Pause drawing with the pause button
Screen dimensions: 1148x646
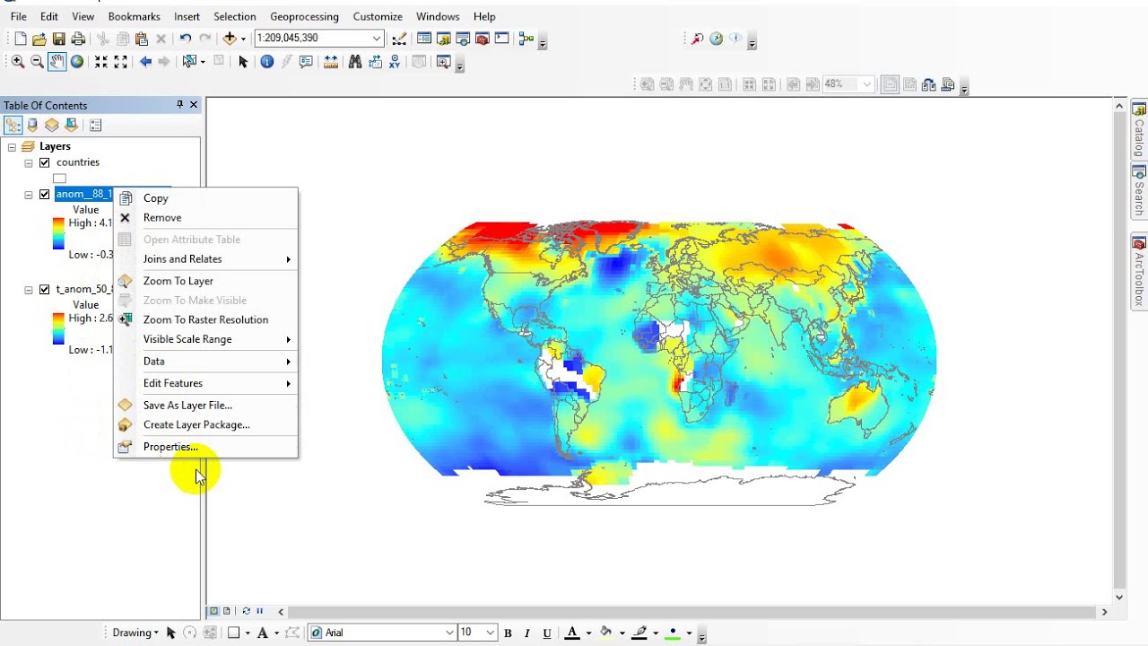pyautogui.click(x=260, y=611)
